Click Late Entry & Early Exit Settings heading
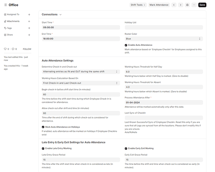This screenshot has width=215, height=172. [x=73, y=142]
